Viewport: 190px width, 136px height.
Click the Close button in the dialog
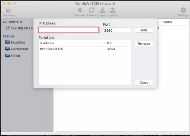(x=144, y=83)
